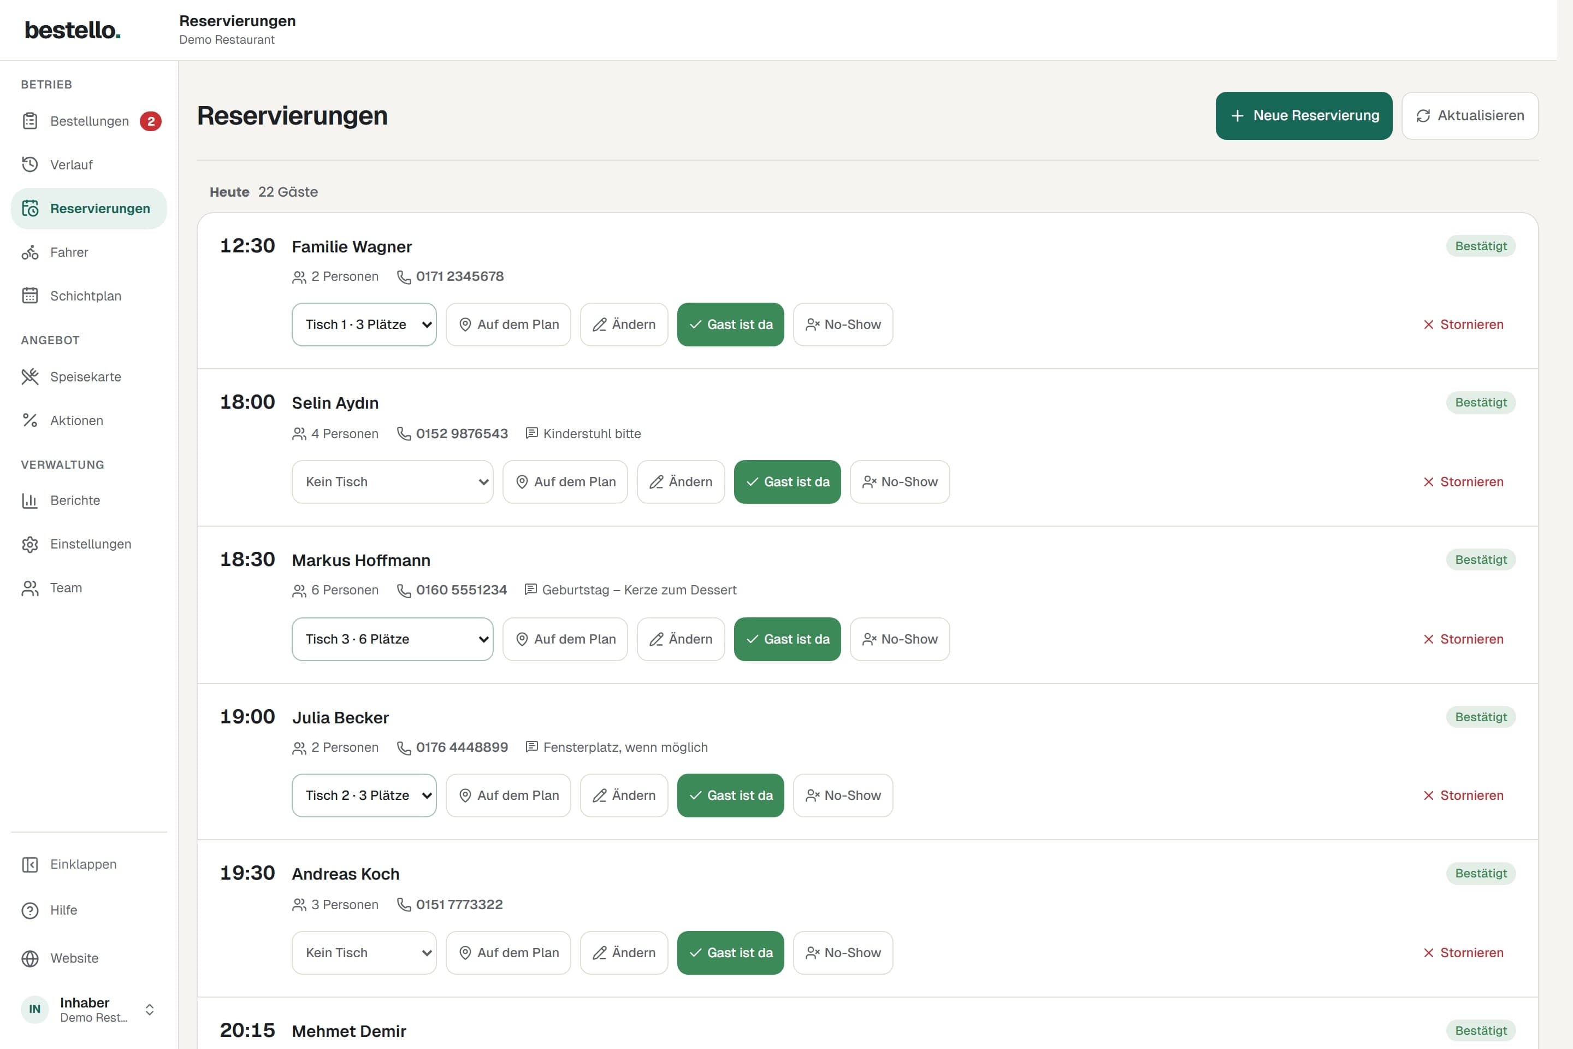
Task: Click the Verlauf history icon
Action: [30, 164]
